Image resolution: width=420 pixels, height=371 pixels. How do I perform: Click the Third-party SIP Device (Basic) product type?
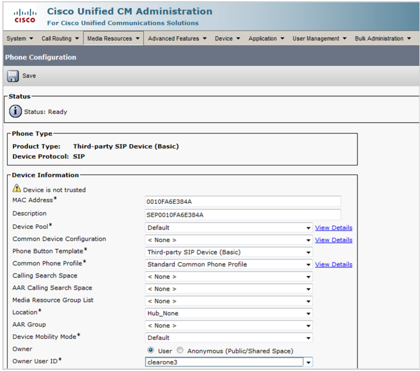[126, 147]
